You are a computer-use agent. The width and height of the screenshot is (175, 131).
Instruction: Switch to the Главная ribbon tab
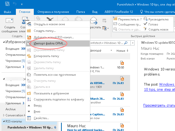click(25, 12)
